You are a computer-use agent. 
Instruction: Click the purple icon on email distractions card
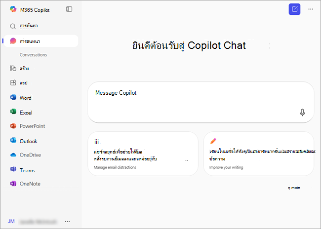96,142
